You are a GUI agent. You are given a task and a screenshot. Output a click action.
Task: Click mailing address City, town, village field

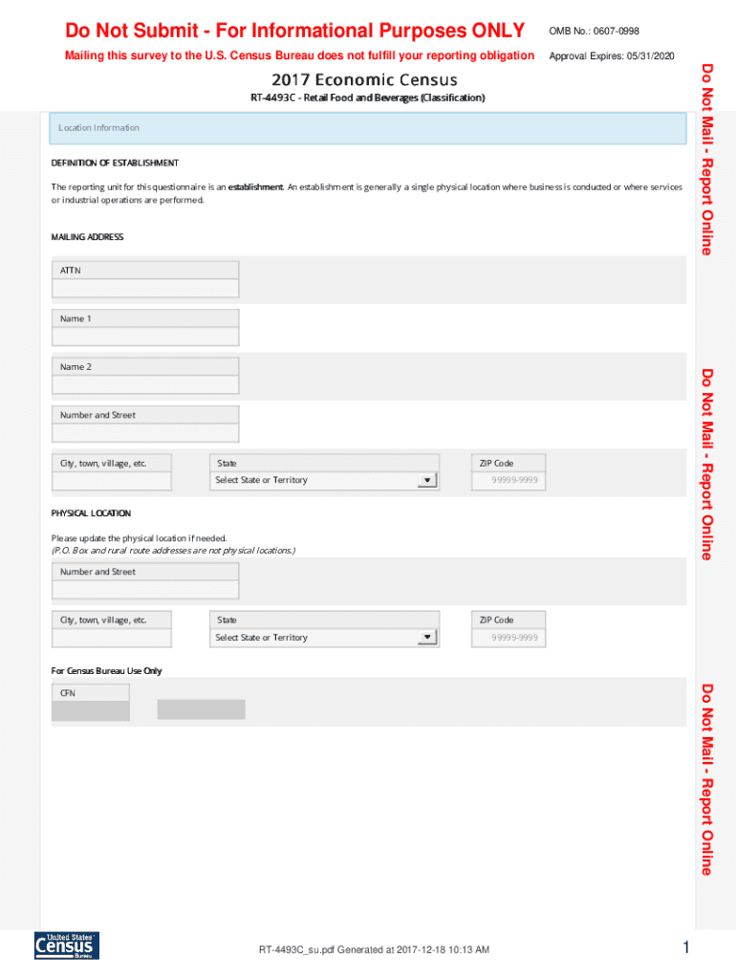coord(112,481)
